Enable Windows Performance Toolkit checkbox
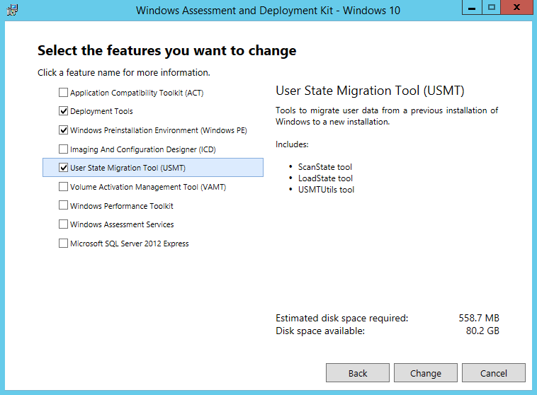537x395 pixels. click(x=63, y=205)
